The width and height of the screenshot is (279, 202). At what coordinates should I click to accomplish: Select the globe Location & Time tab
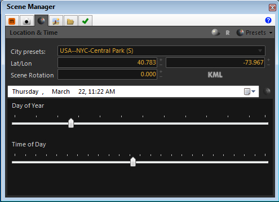click(x=41, y=21)
